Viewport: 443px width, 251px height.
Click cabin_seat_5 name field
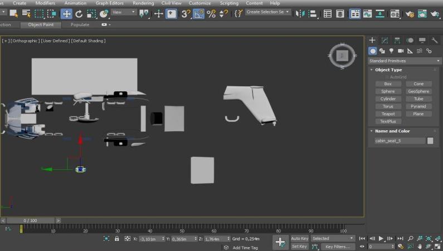pos(400,141)
